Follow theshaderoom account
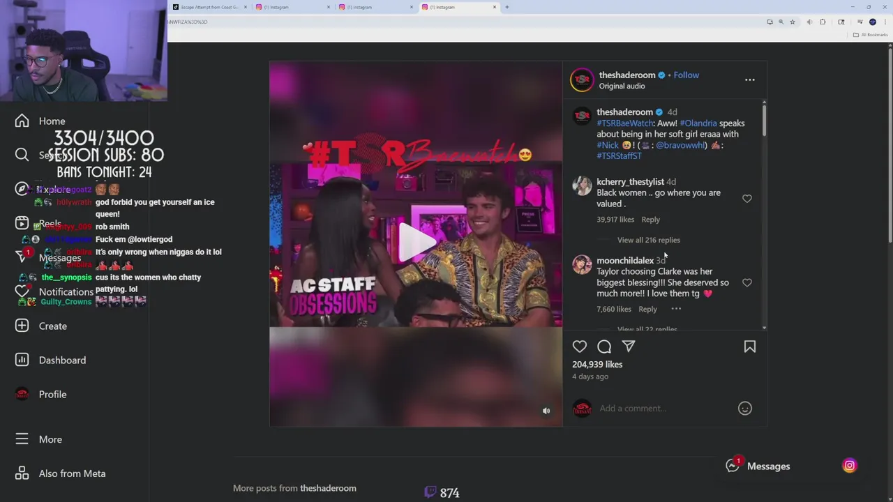This screenshot has height=502, width=893. point(686,75)
